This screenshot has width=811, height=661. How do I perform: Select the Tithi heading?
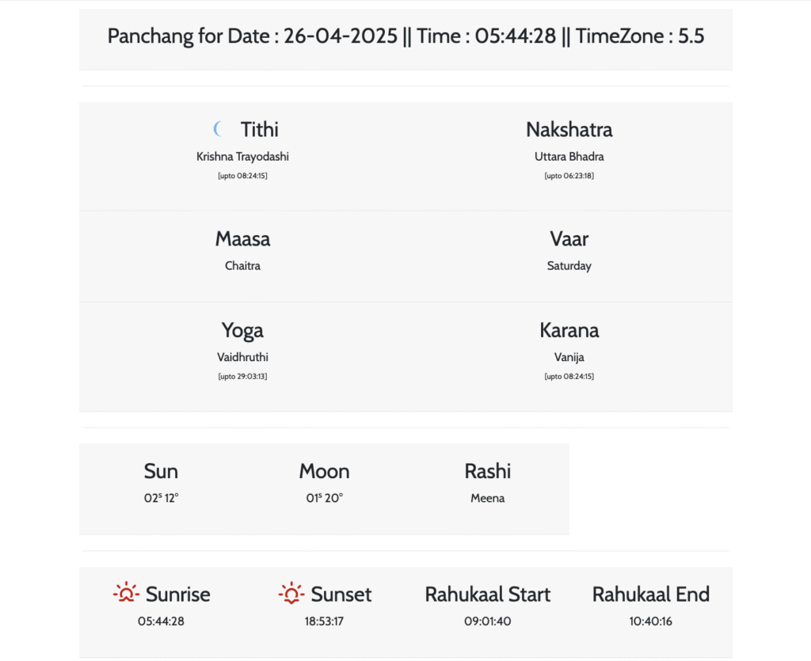pyautogui.click(x=259, y=129)
